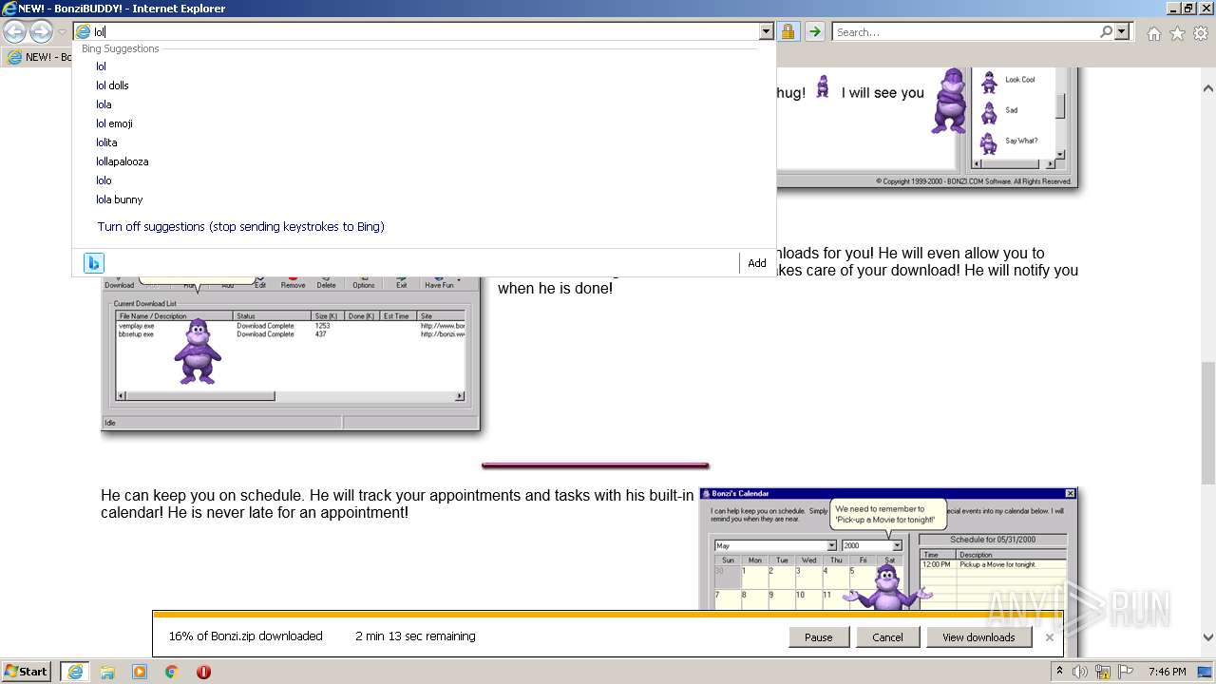
Task: Click the Bonzi gorilla in download manager image
Action: 198,351
